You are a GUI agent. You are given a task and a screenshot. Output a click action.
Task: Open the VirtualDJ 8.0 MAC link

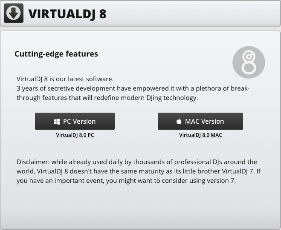click(200, 135)
